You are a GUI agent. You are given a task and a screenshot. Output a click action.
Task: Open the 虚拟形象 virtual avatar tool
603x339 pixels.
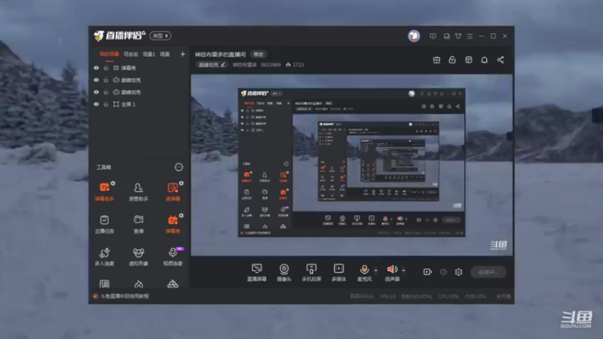[139, 256]
